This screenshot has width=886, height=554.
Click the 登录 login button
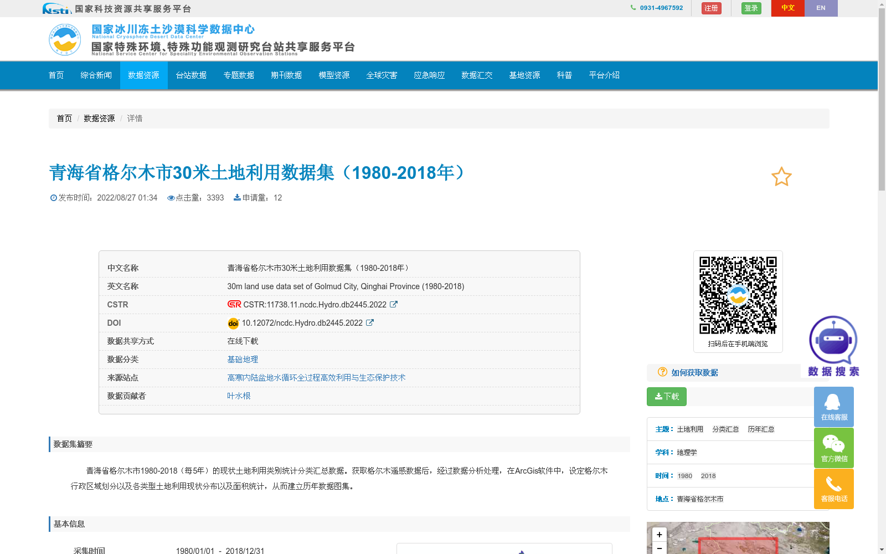(x=751, y=8)
